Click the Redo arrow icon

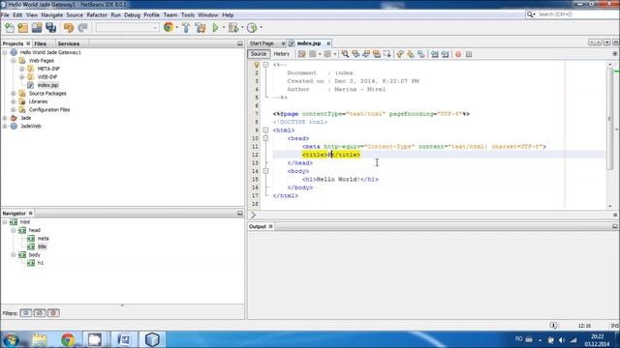click(82, 28)
